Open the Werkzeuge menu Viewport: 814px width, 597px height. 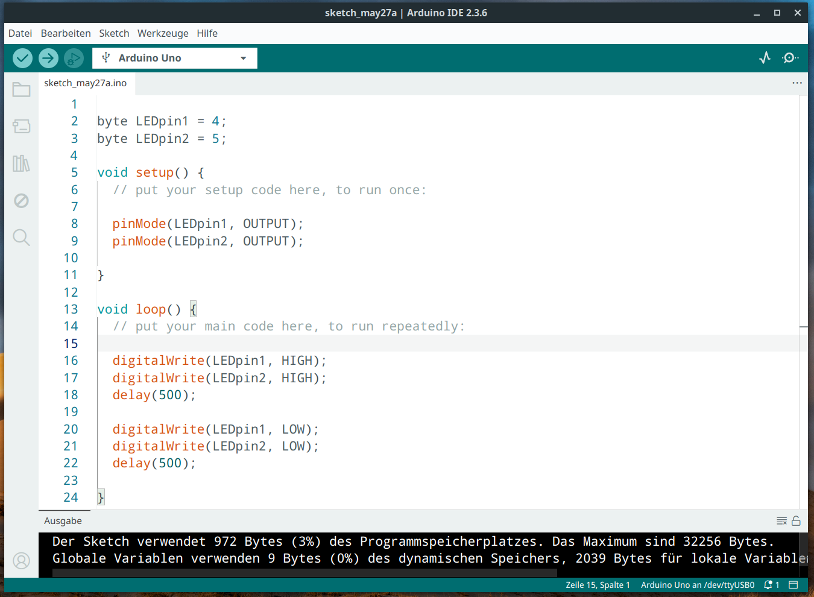[x=163, y=33]
